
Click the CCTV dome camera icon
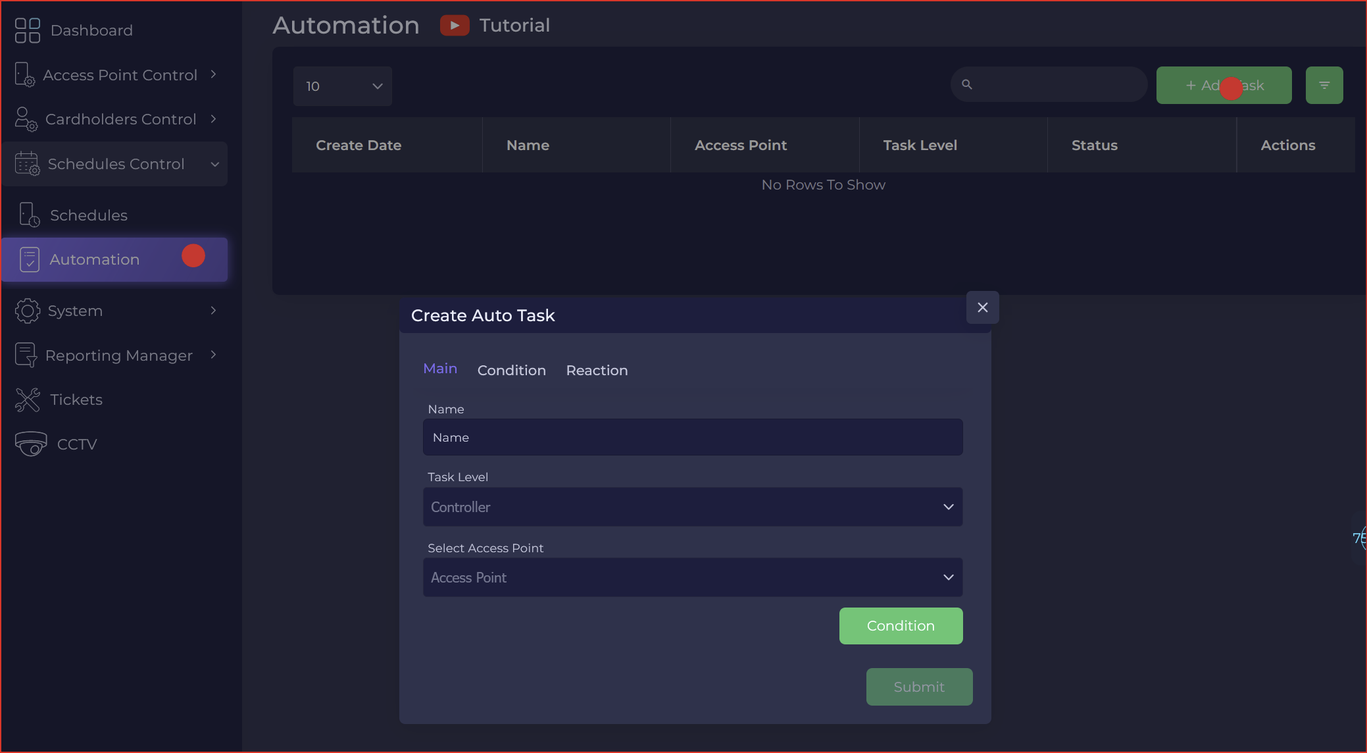pyautogui.click(x=31, y=444)
